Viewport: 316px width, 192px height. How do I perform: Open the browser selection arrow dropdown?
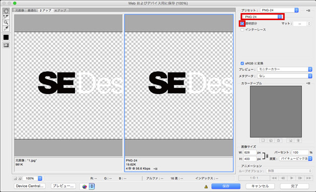[92, 186]
